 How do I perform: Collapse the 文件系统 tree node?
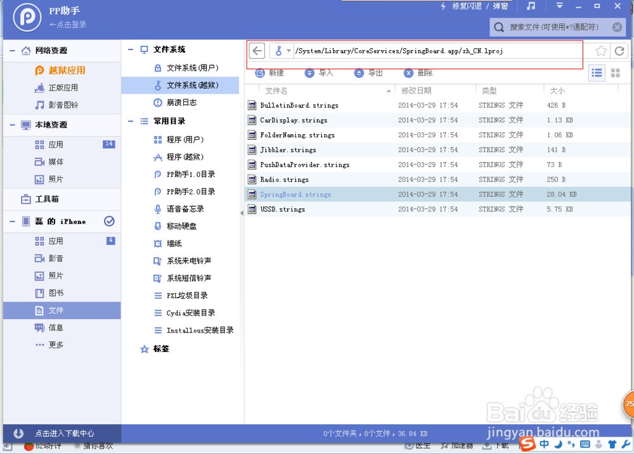(x=131, y=49)
